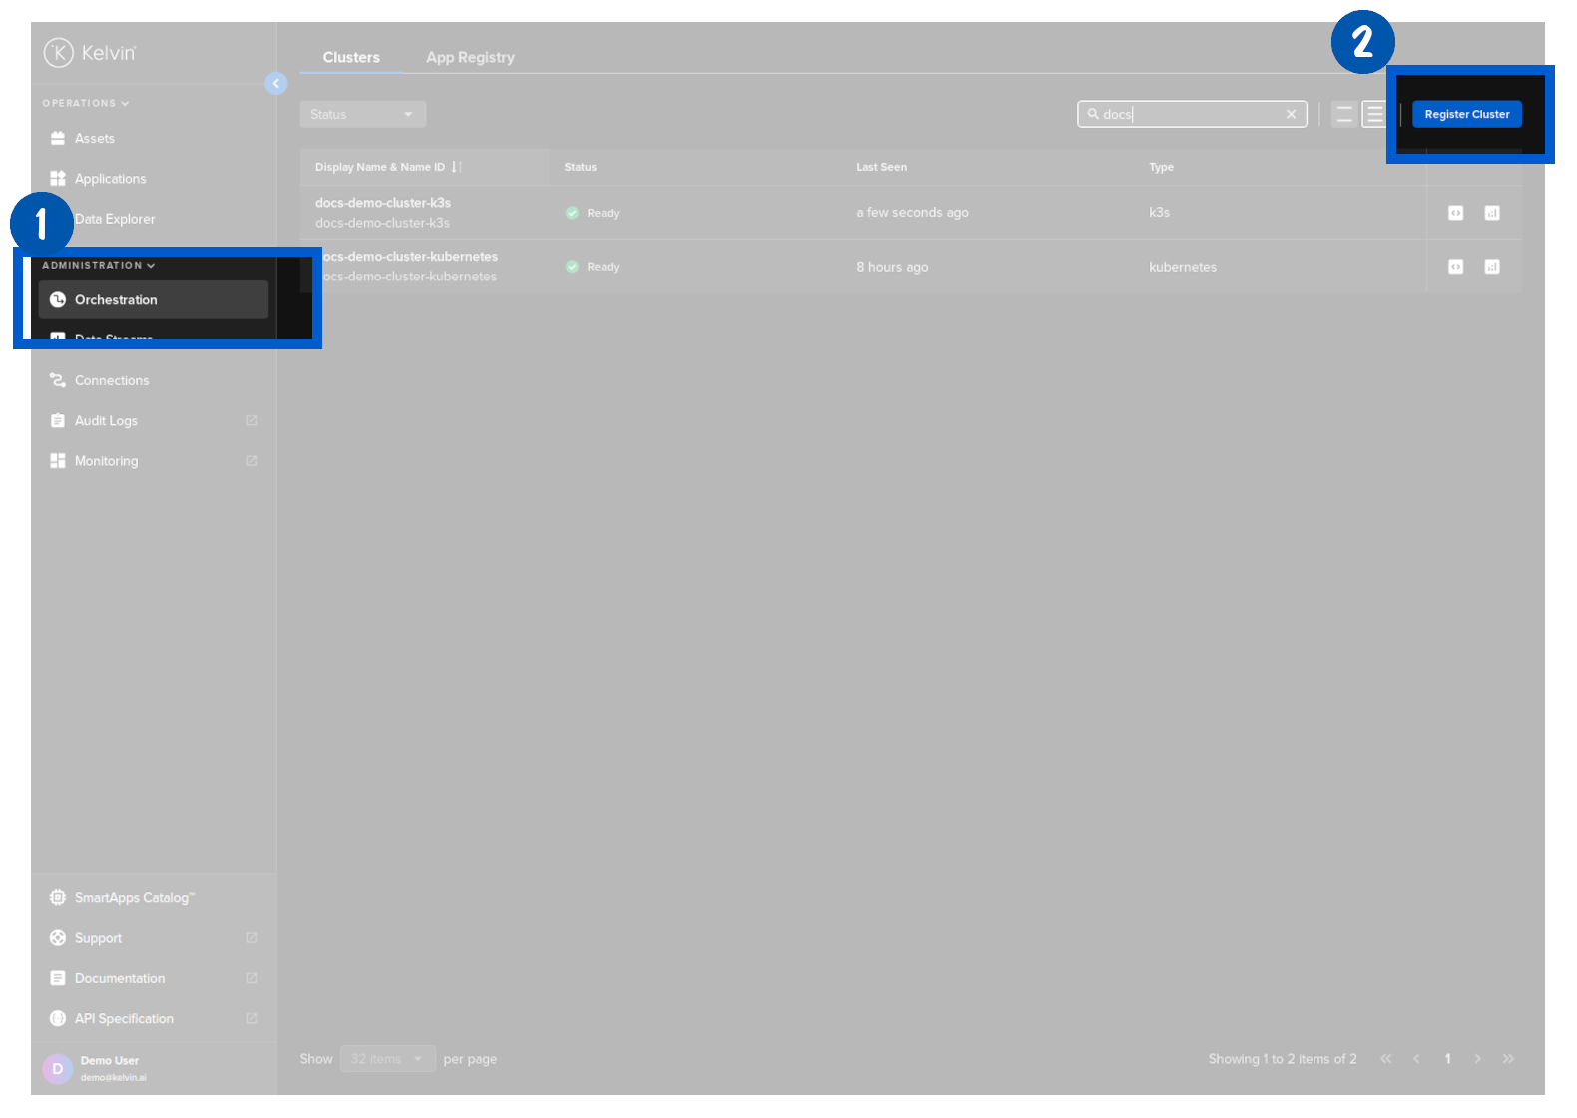Open the Status filter dropdown
This screenshot has width=1577, height=1118.
tap(362, 115)
